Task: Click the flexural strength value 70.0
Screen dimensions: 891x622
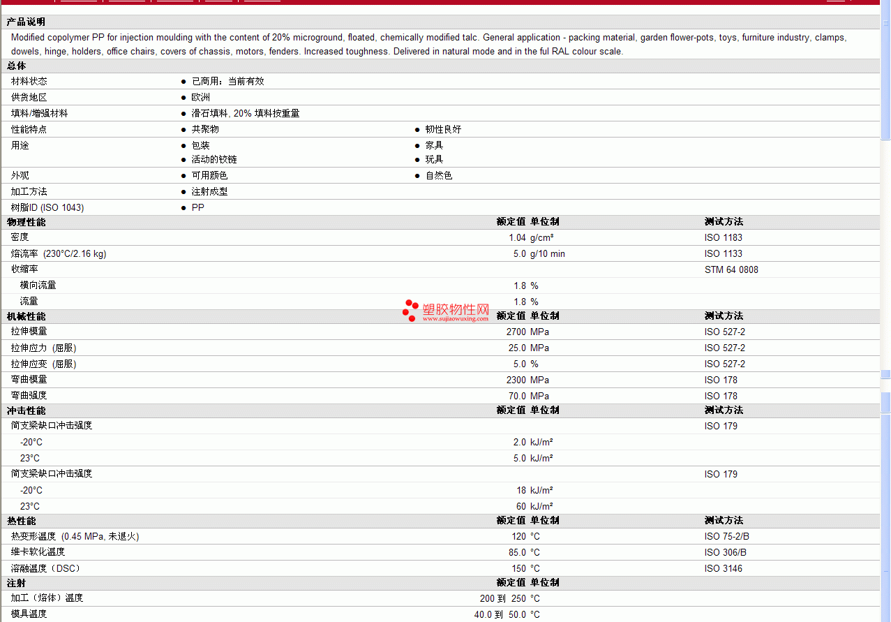Action: pos(517,396)
